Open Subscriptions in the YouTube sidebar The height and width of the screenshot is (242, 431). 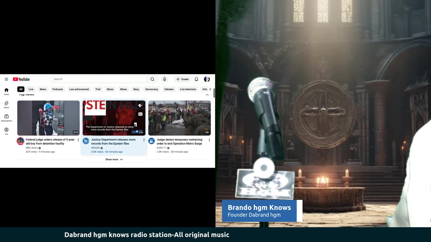[x=6, y=118]
